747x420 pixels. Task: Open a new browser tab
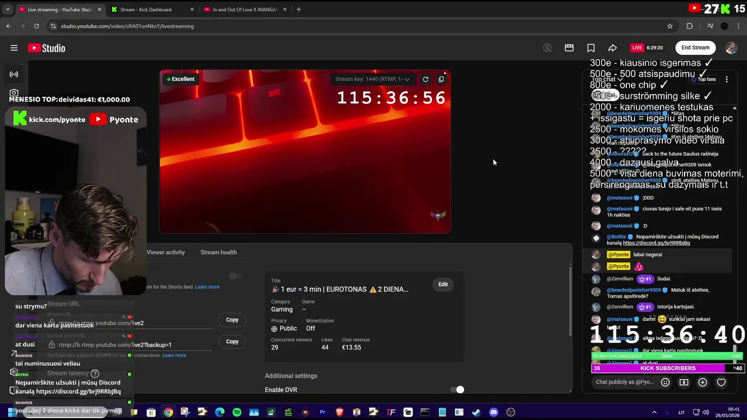298,9
